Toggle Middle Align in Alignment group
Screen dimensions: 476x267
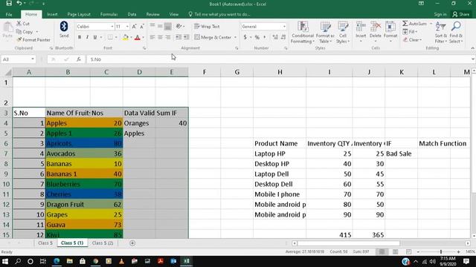pos(160,27)
